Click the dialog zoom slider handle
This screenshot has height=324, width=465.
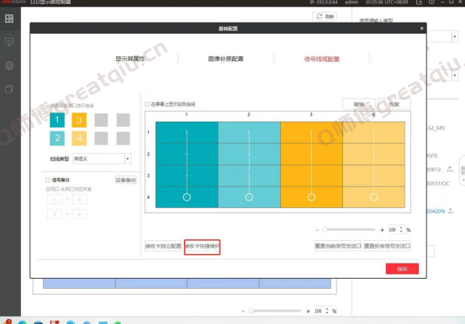tap(325, 229)
